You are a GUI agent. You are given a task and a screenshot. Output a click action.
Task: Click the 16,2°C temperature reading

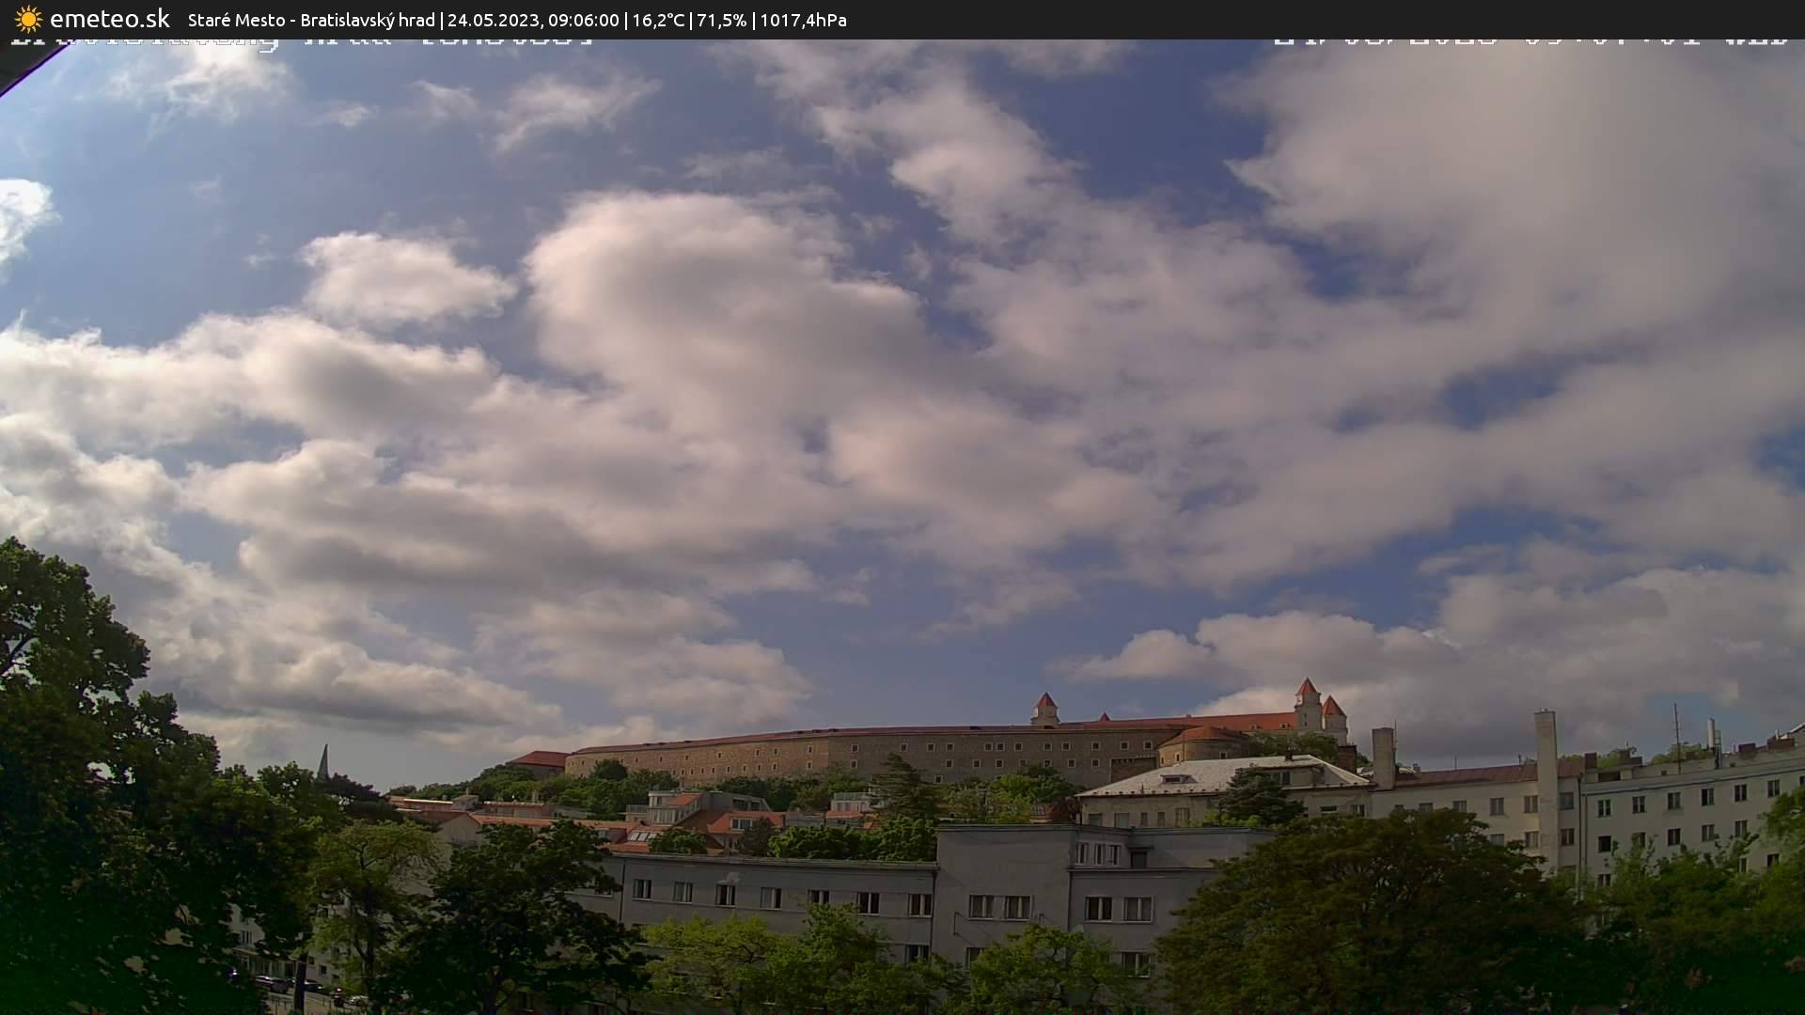pyautogui.click(x=658, y=20)
